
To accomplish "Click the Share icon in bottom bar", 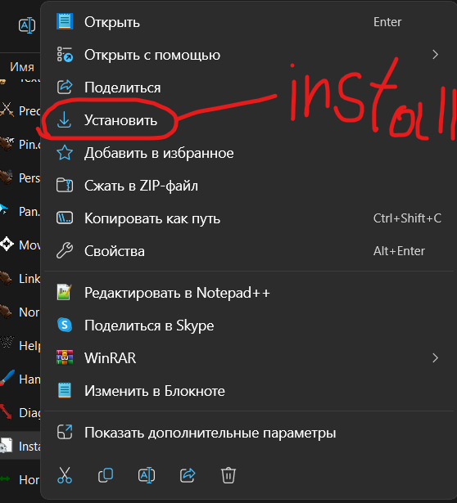I will coord(188,475).
